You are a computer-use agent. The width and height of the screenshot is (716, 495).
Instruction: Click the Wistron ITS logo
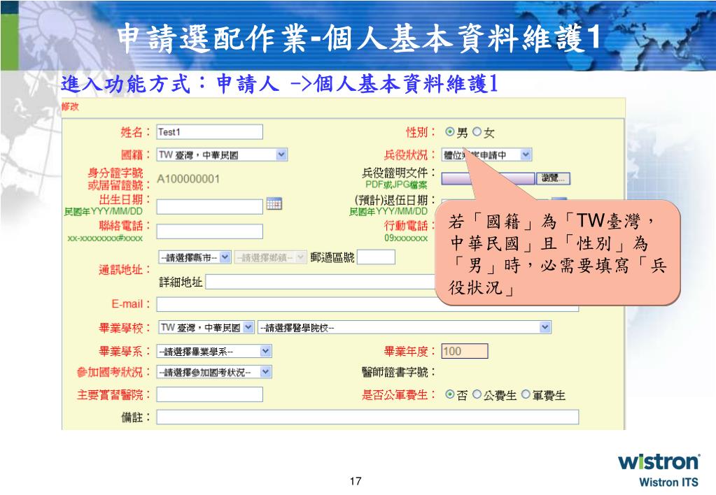tap(658, 470)
